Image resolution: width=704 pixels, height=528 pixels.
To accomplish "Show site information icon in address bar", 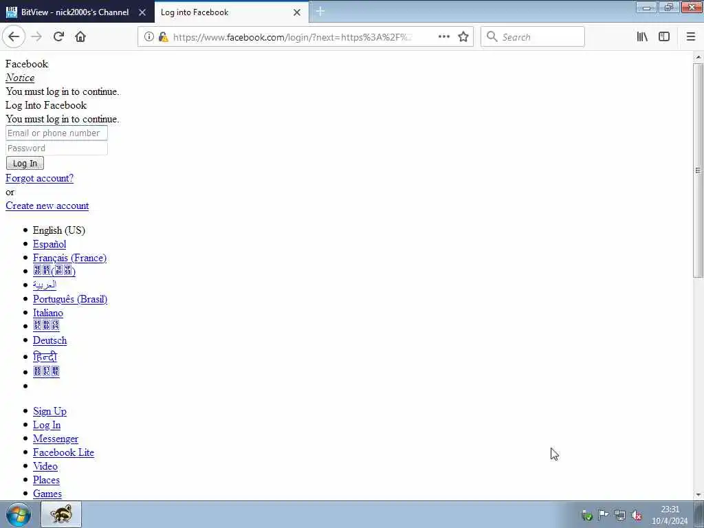I will point(148,37).
